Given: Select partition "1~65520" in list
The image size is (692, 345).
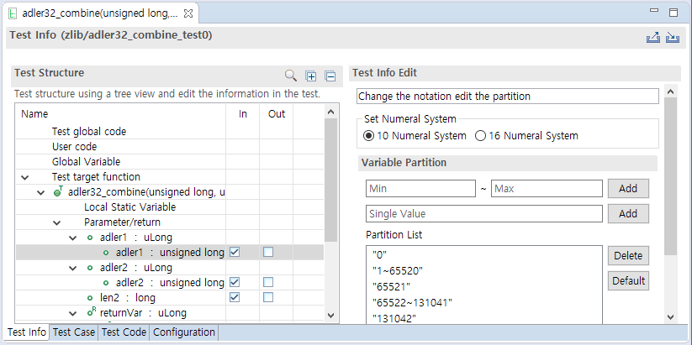Looking at the screenshot, I should (484, 270).
